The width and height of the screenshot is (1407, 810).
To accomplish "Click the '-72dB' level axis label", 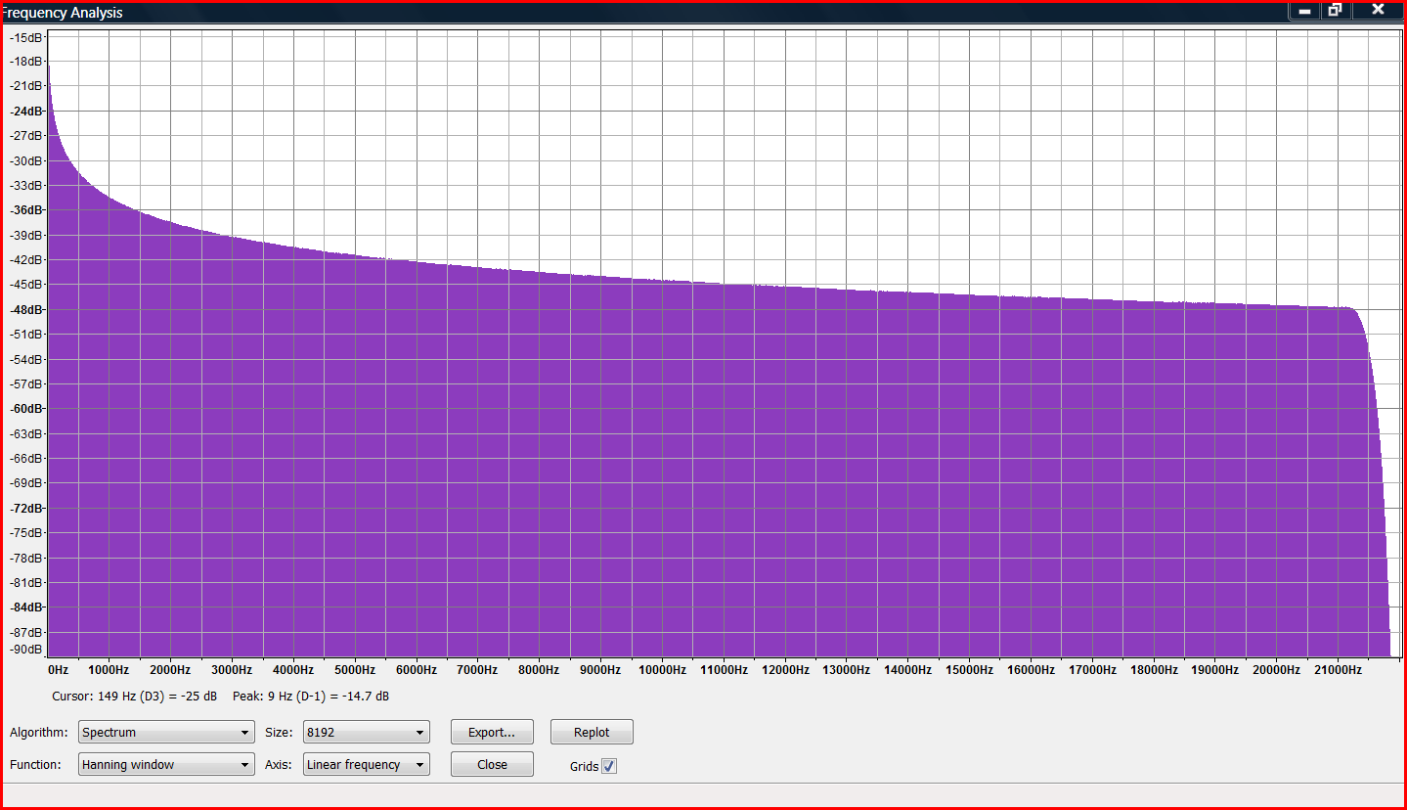I will pyautogui.click(x=26, y=509).
